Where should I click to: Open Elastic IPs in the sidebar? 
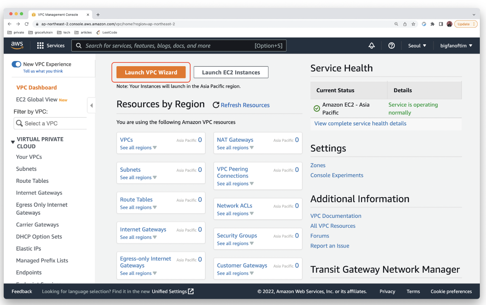(x=29, y=249)
